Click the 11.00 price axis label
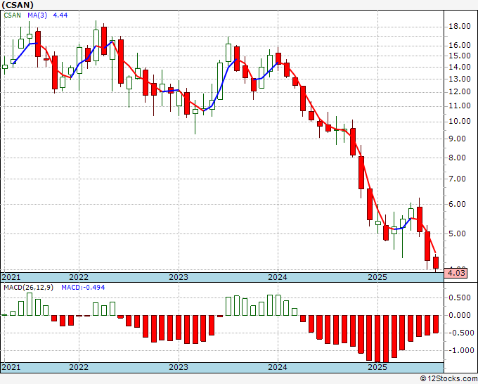The height and width of the screenshot is (384, 478). pos(460,105)
